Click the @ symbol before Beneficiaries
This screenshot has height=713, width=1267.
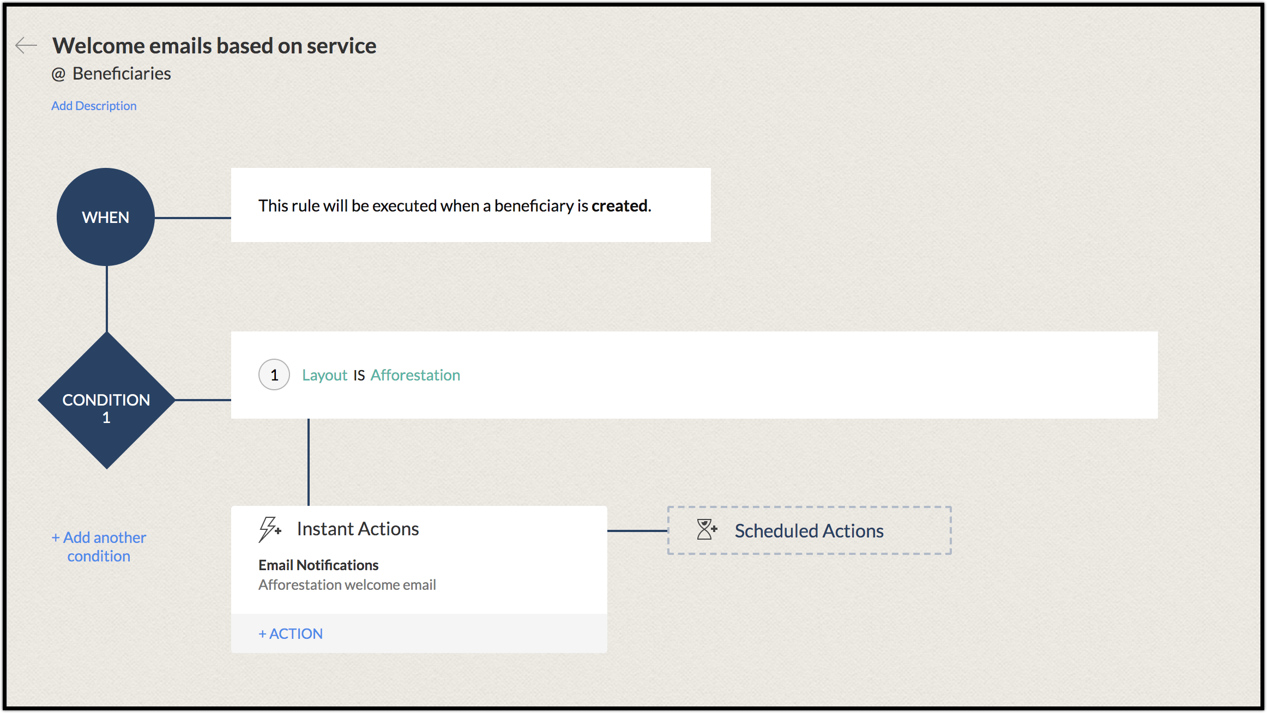point(58,74)
